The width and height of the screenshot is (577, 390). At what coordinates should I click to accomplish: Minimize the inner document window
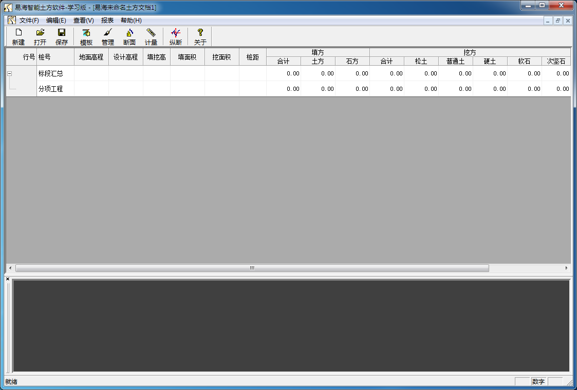pos(548,21)
